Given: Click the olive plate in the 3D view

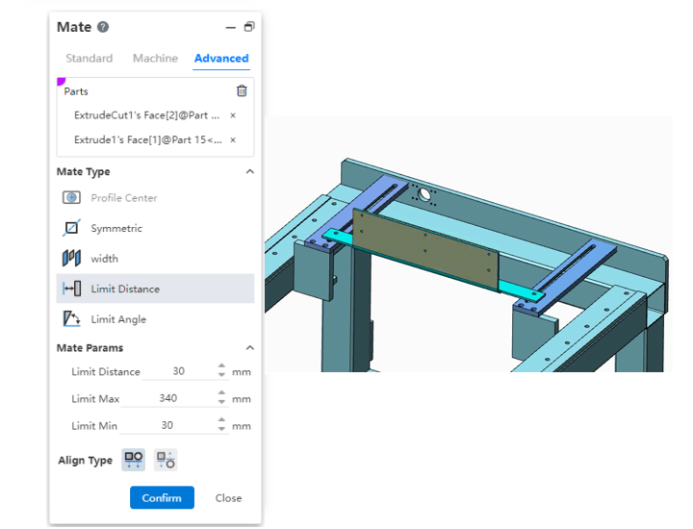Looking at the screenshot, I should (x=424, y=248).
